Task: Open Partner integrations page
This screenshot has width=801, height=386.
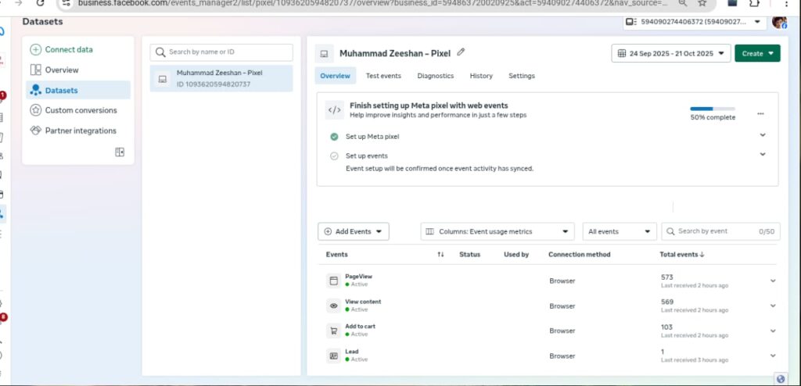Action: 73,130
